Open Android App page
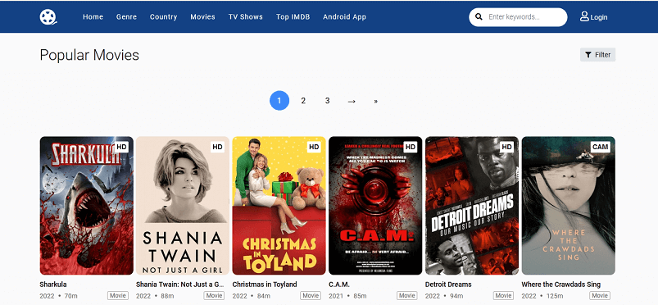This screenshot has height=305, width=658. [344, 16]
